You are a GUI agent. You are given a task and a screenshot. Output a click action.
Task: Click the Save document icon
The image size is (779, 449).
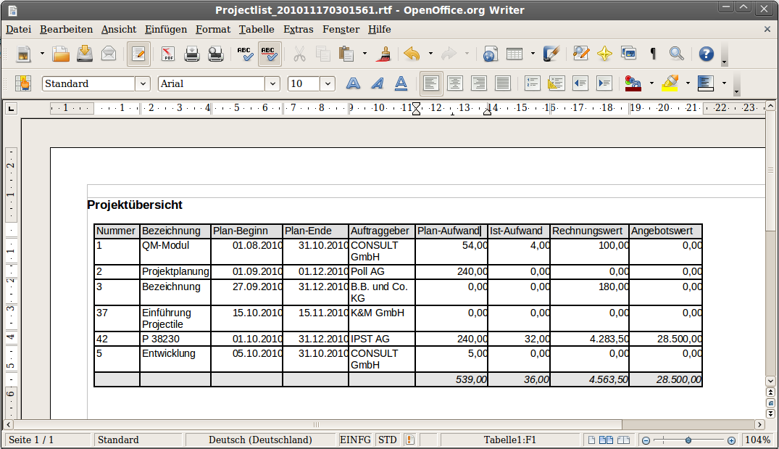[x=85, y=54]
